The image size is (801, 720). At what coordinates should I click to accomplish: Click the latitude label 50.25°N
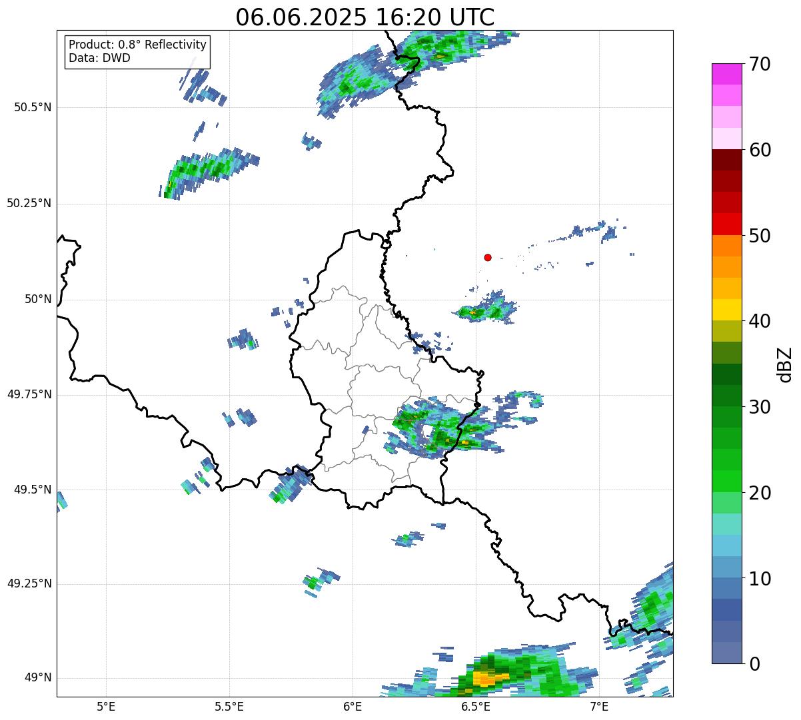[x=29, y=204]
